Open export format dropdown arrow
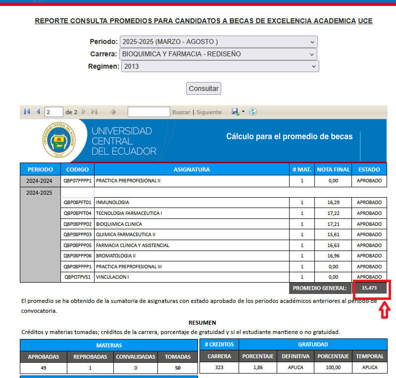Viewport: 396px width, 378px height. 243,112
